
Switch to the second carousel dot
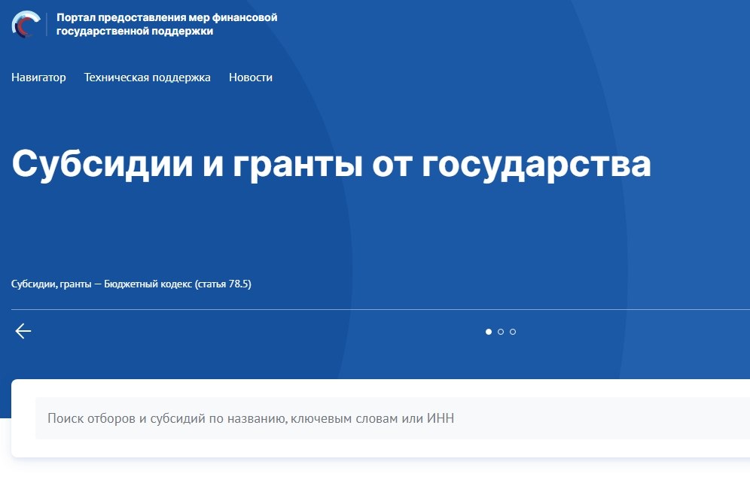coord(501,332)
